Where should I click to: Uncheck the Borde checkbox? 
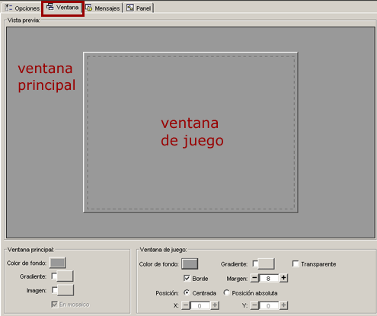pos(187,278)
